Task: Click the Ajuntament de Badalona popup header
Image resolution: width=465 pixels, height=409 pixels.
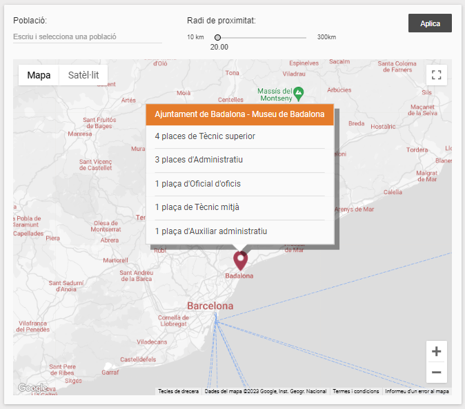Action: [239, 114]
